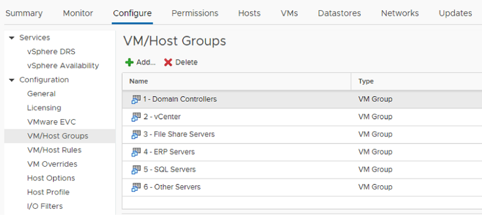The width and height of the screenshot is (482, 215).
Task: Collapse the Services tree section
Action: point(11,38)
